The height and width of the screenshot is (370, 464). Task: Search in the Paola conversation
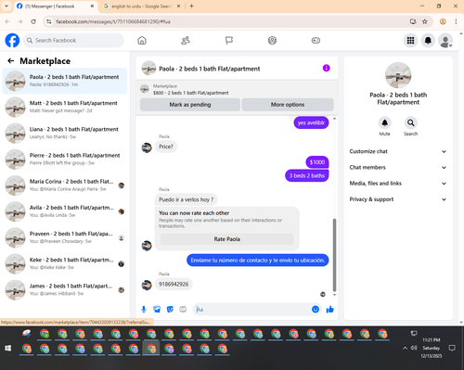tap(410, 123)
